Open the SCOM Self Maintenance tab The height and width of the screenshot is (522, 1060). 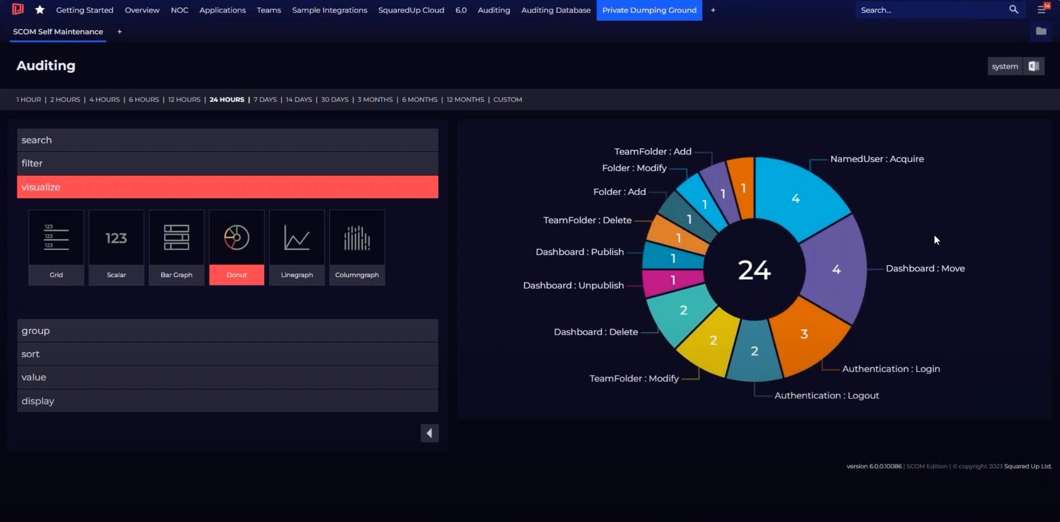tap(57, 31)
